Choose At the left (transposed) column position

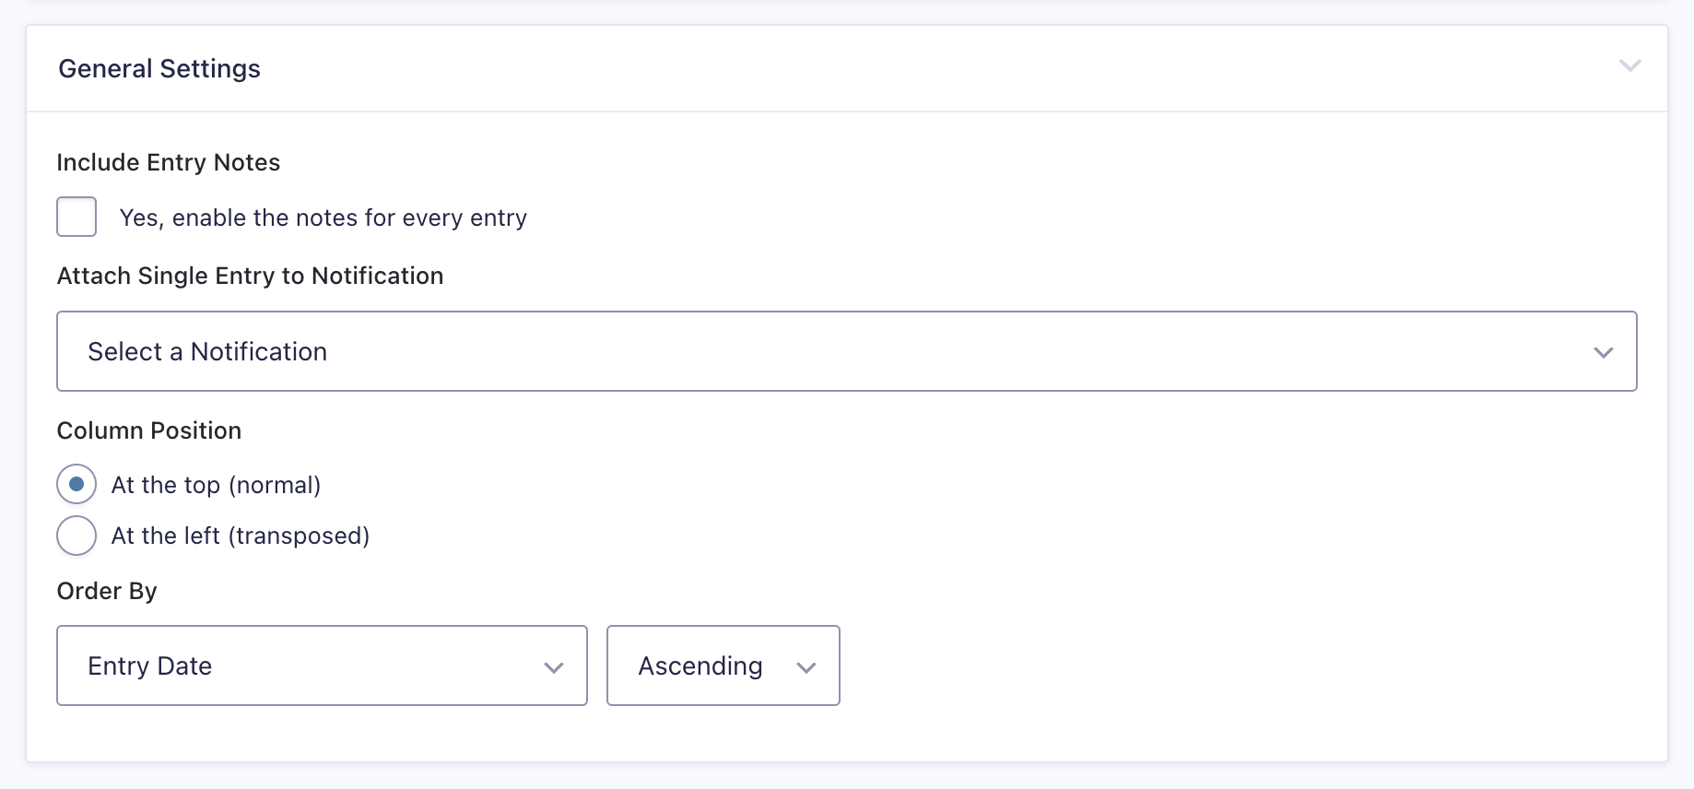[x=76, y=535]
